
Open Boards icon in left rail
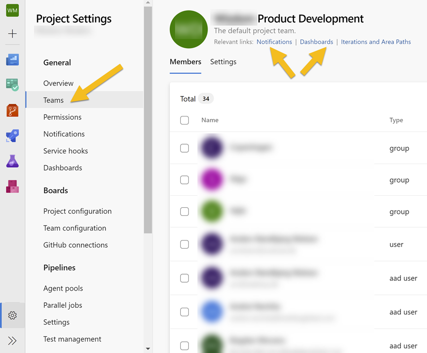[13, 85]
